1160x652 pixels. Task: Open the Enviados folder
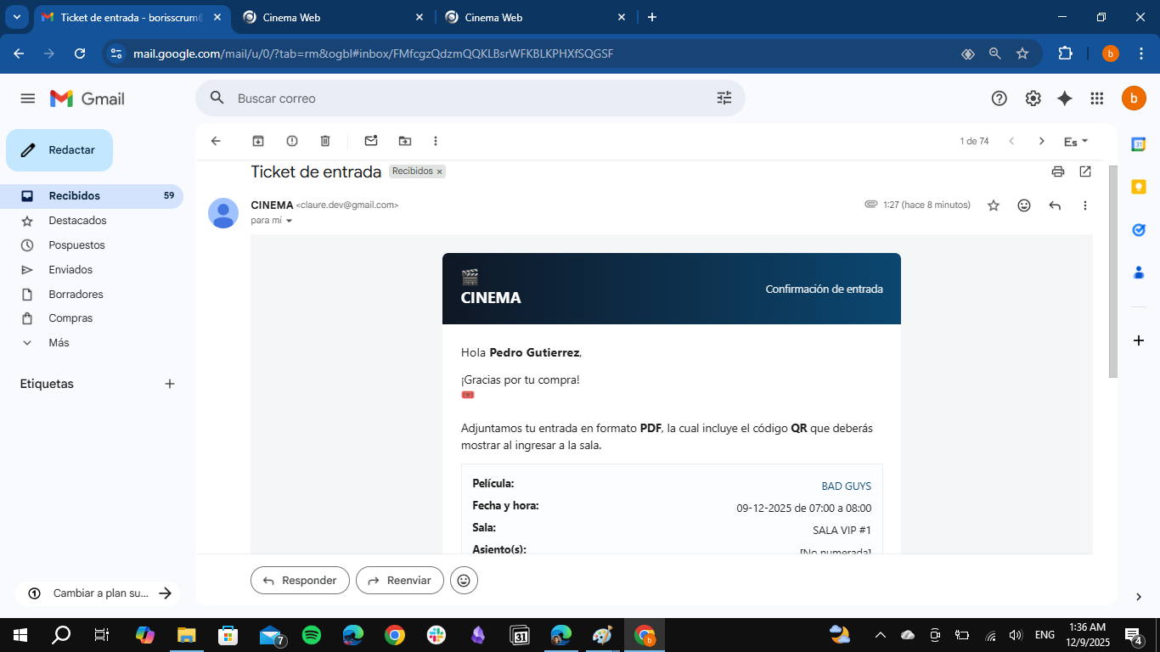(x=70, y=269)
